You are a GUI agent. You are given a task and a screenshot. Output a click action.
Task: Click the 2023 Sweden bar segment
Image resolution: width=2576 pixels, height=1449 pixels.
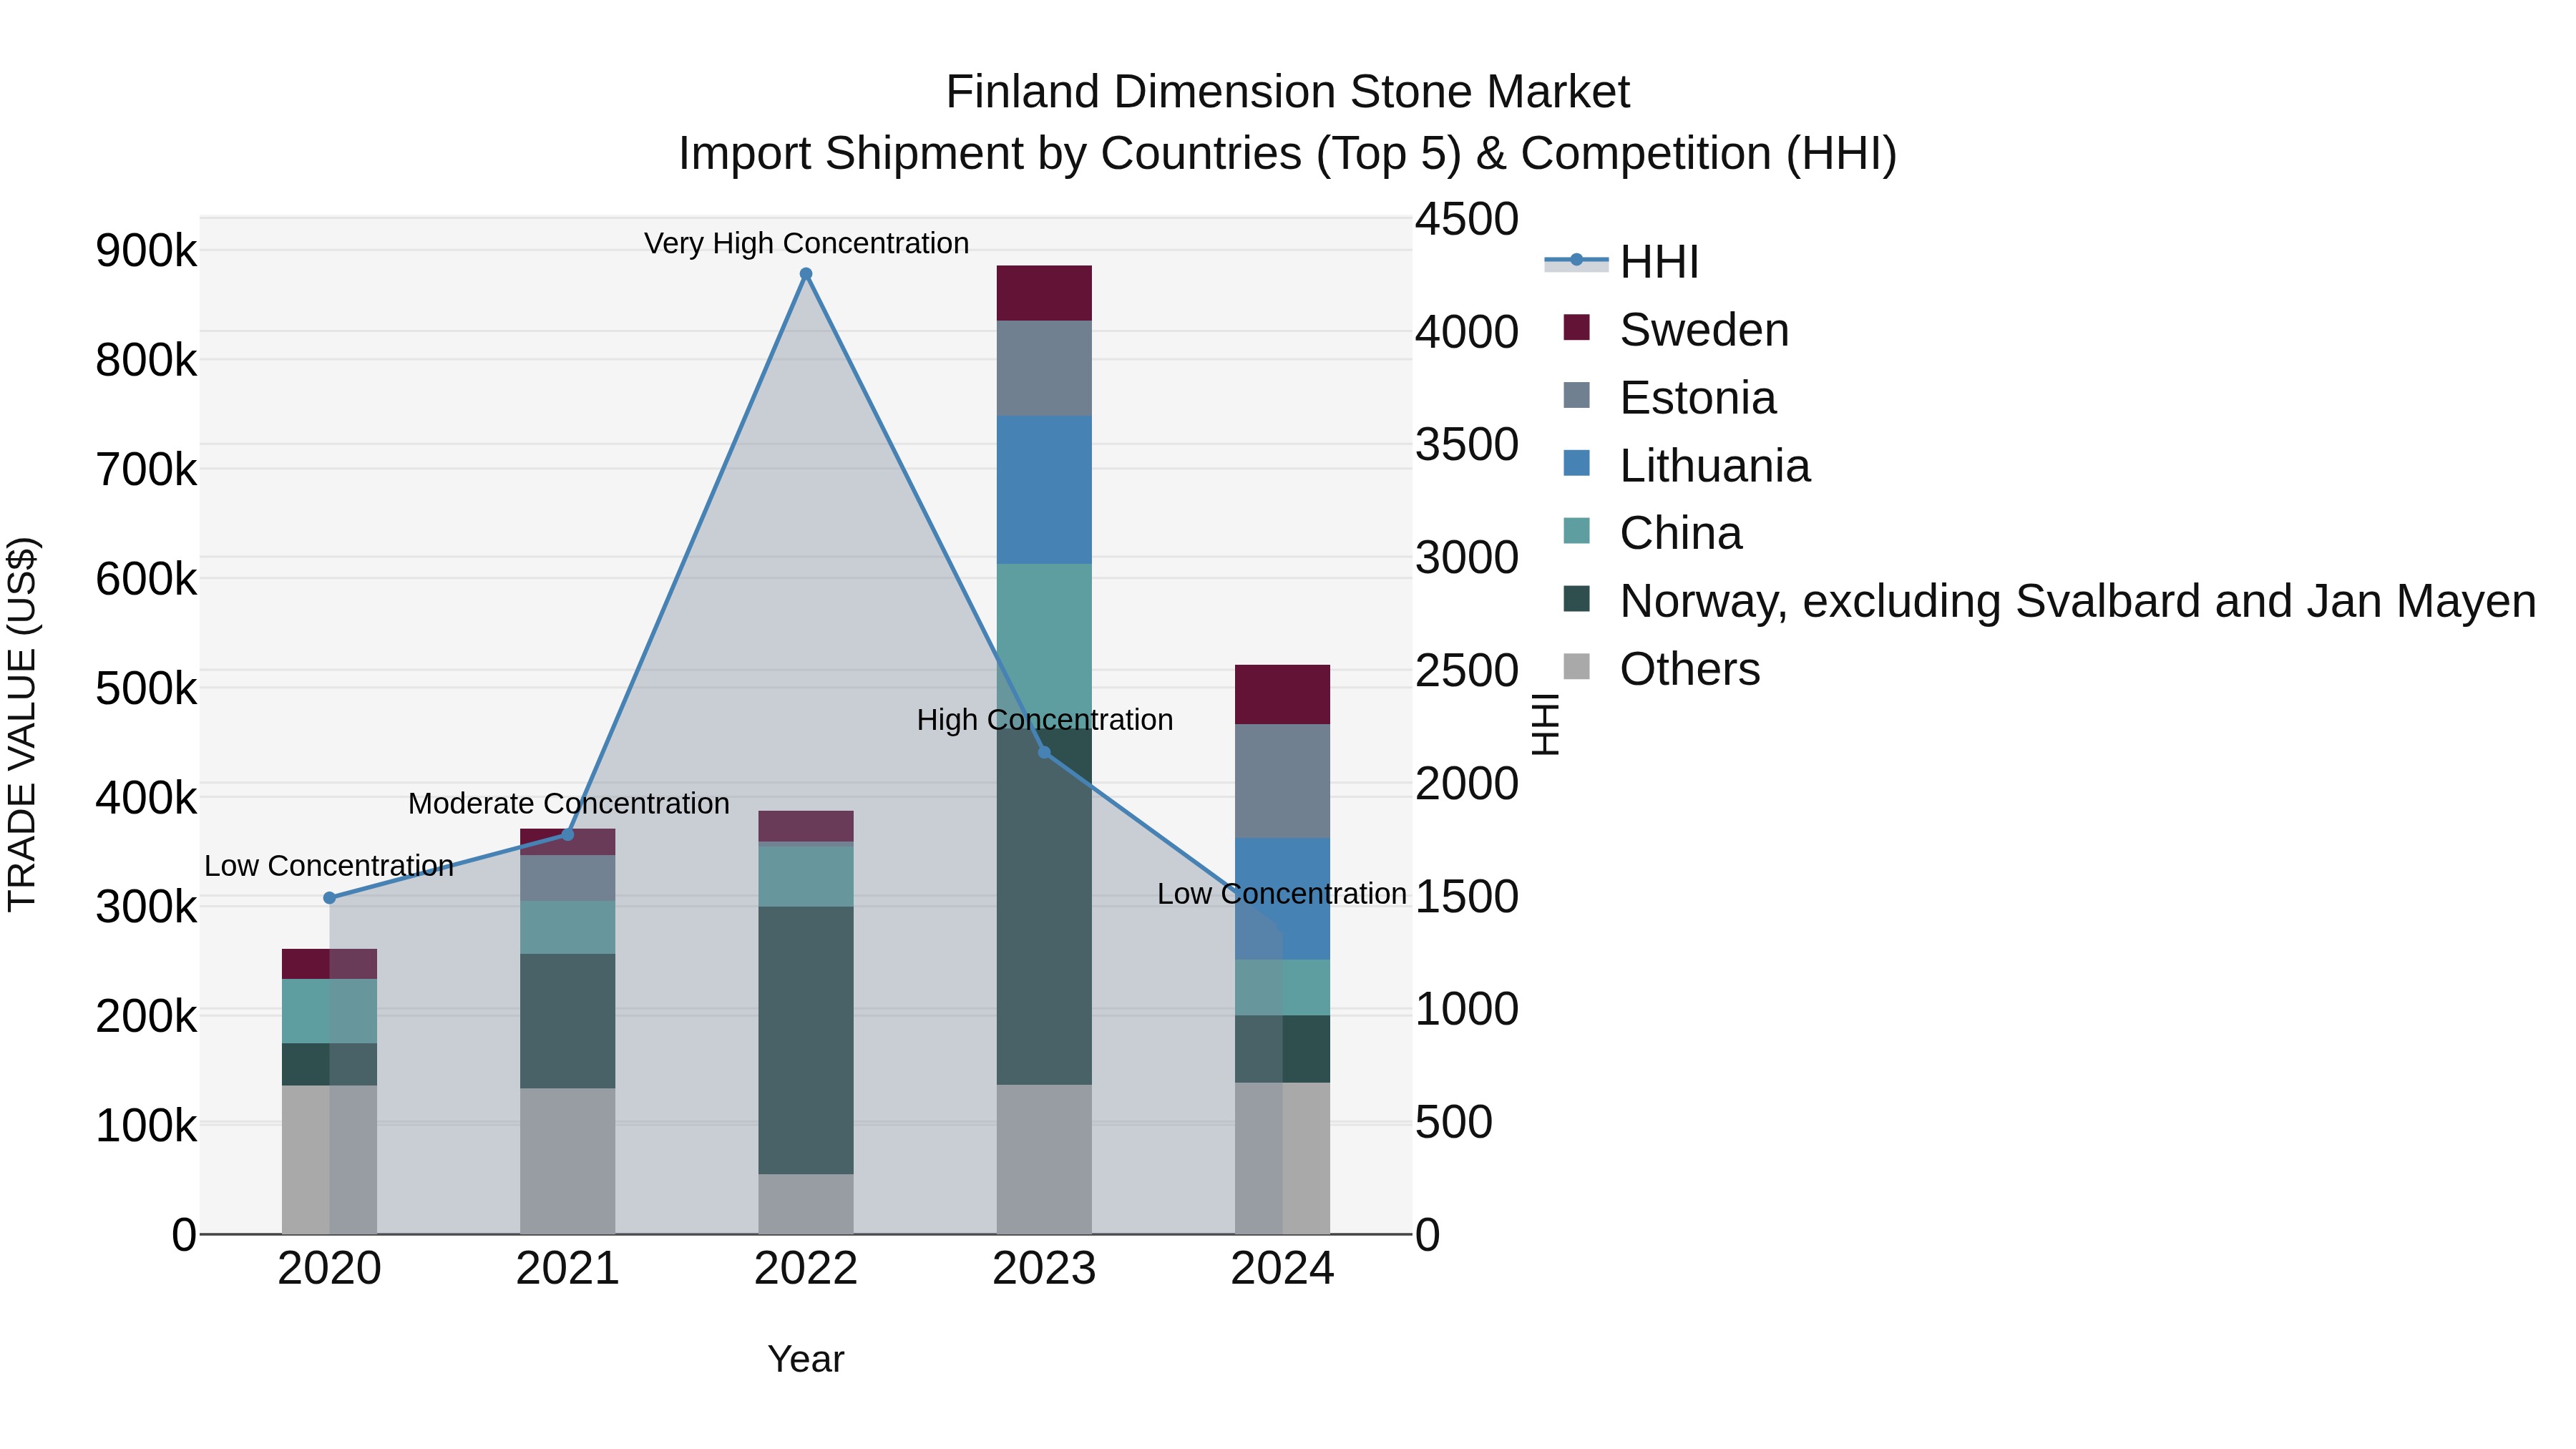[x=1044, y=293]
